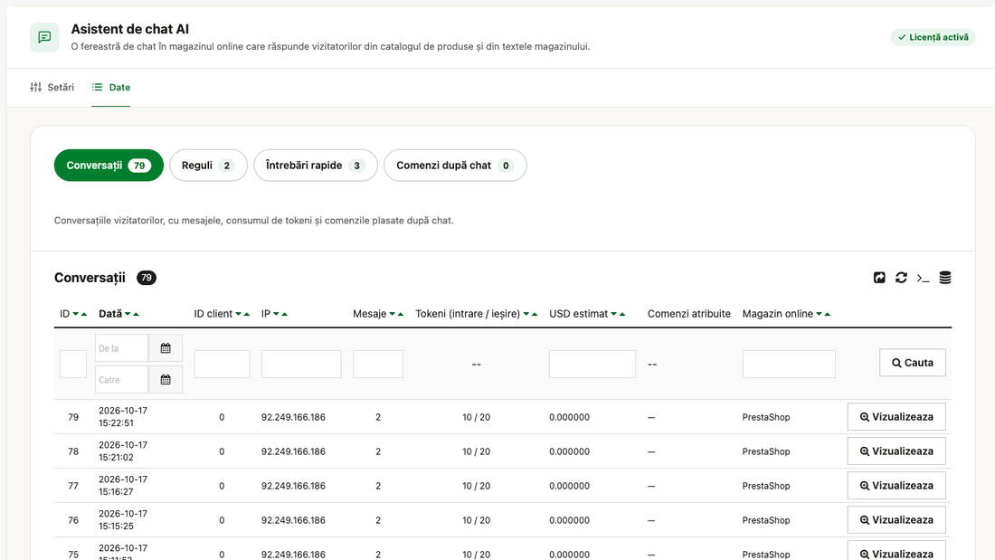Click date cell 2026-10-17 15:22:51
This screenshot has height=560, width=995.
coord(123,416)
